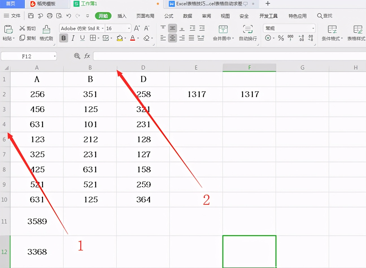Click inside the formula bar
Viewport: 366px width, 268px height.
[x=198, y=56]
